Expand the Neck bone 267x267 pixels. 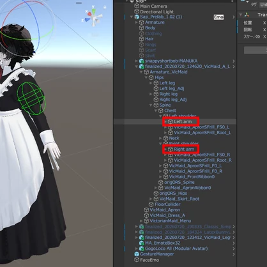160,139
